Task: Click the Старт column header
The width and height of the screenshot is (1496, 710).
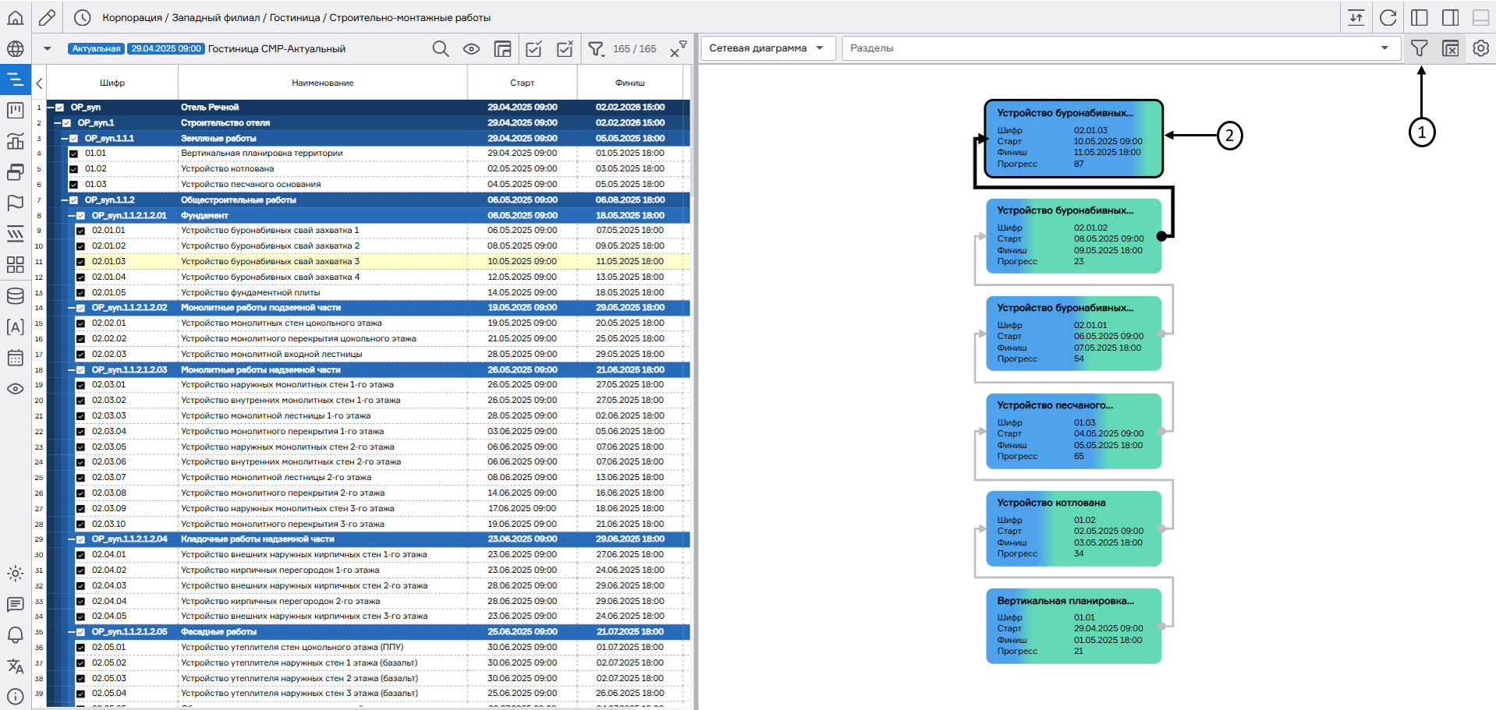Action: click(522, 83)
